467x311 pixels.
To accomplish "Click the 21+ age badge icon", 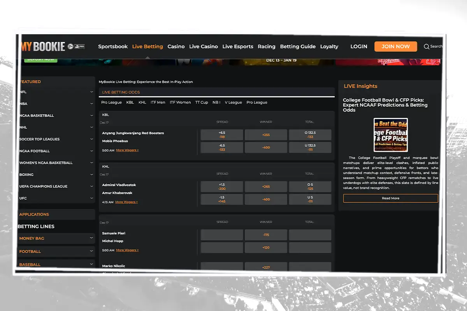I will tap(70, 46).
